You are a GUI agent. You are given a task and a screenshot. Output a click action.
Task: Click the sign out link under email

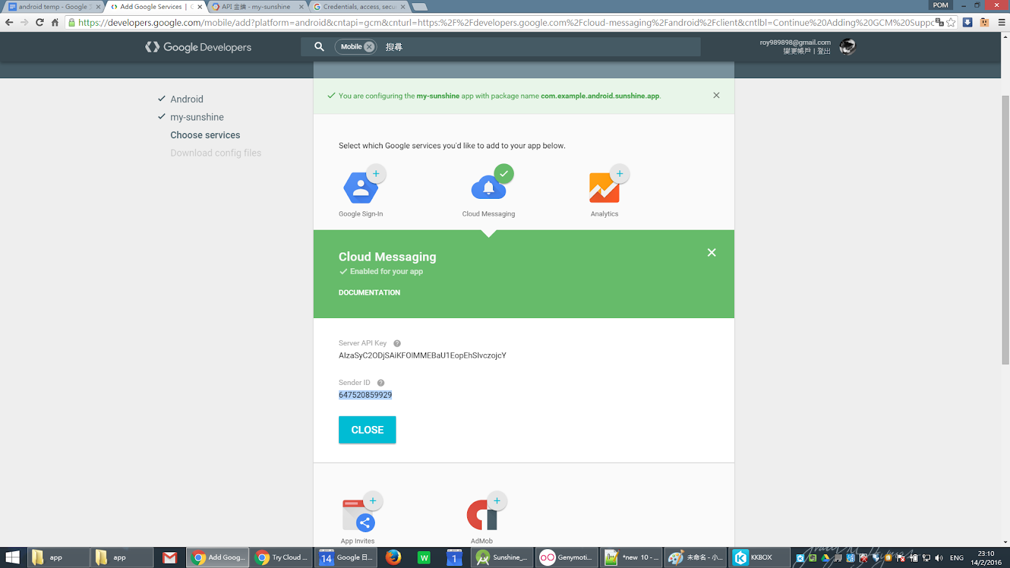[x=824, y=51]
